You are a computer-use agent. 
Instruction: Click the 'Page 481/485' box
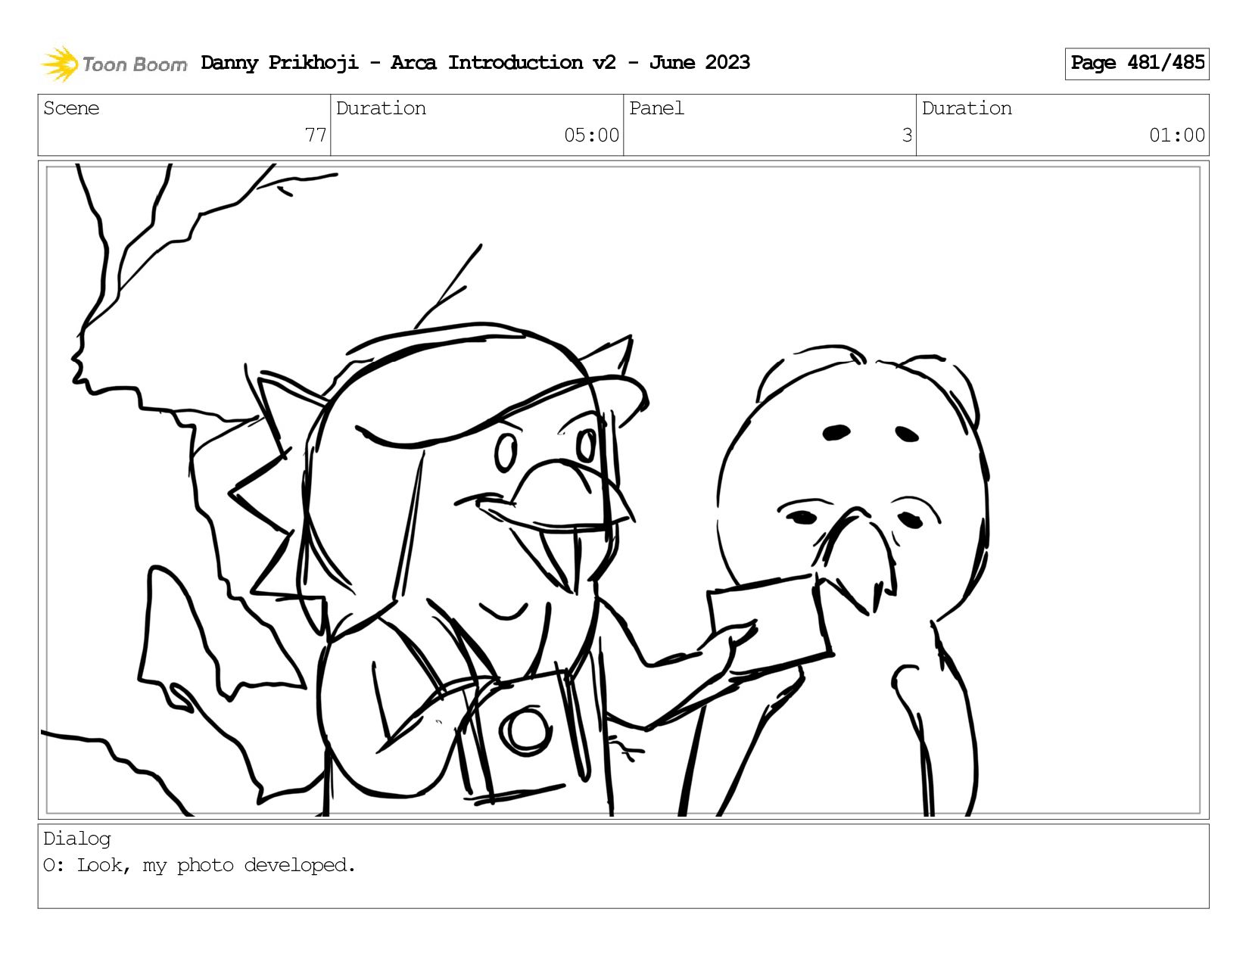1137,64
